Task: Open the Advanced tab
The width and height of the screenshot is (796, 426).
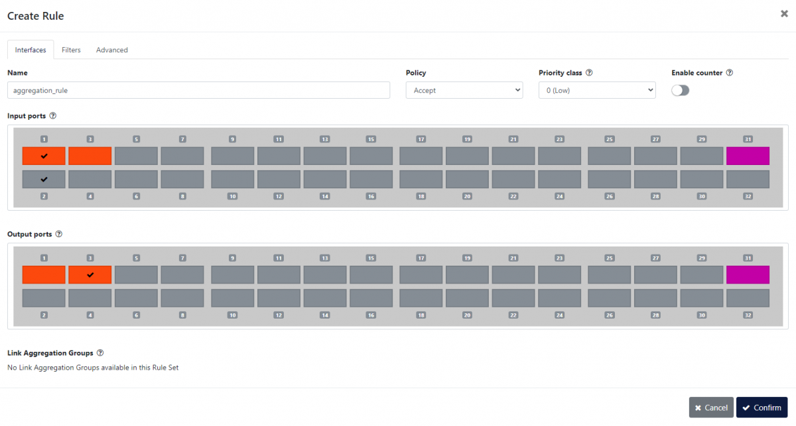Action: point(111,50)
